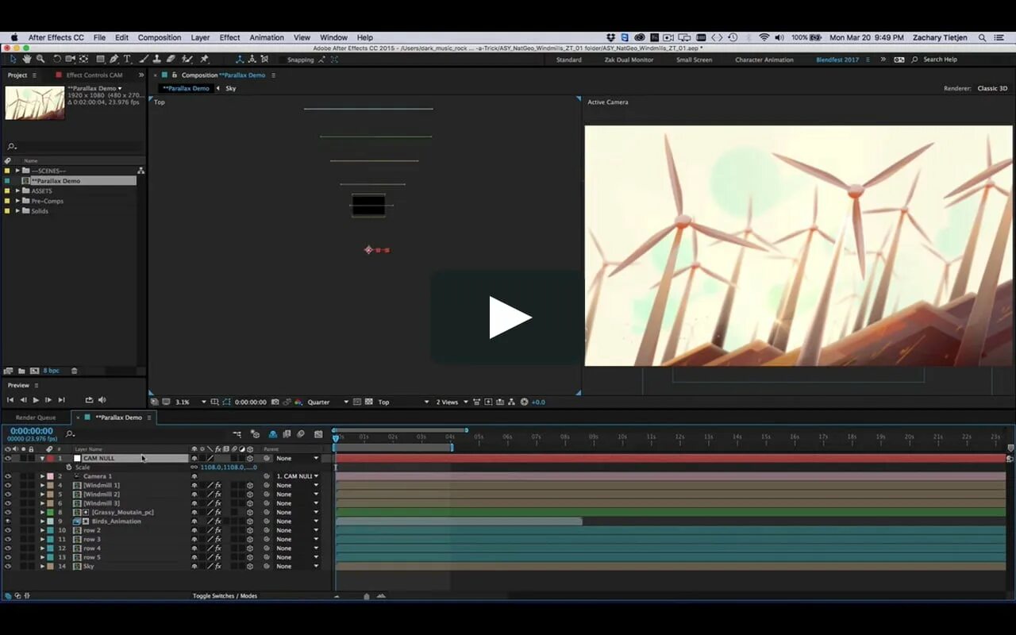Screen dimensions: 1016x635
Task: Switch to Render Queue tab
Action: pos(36,418)
